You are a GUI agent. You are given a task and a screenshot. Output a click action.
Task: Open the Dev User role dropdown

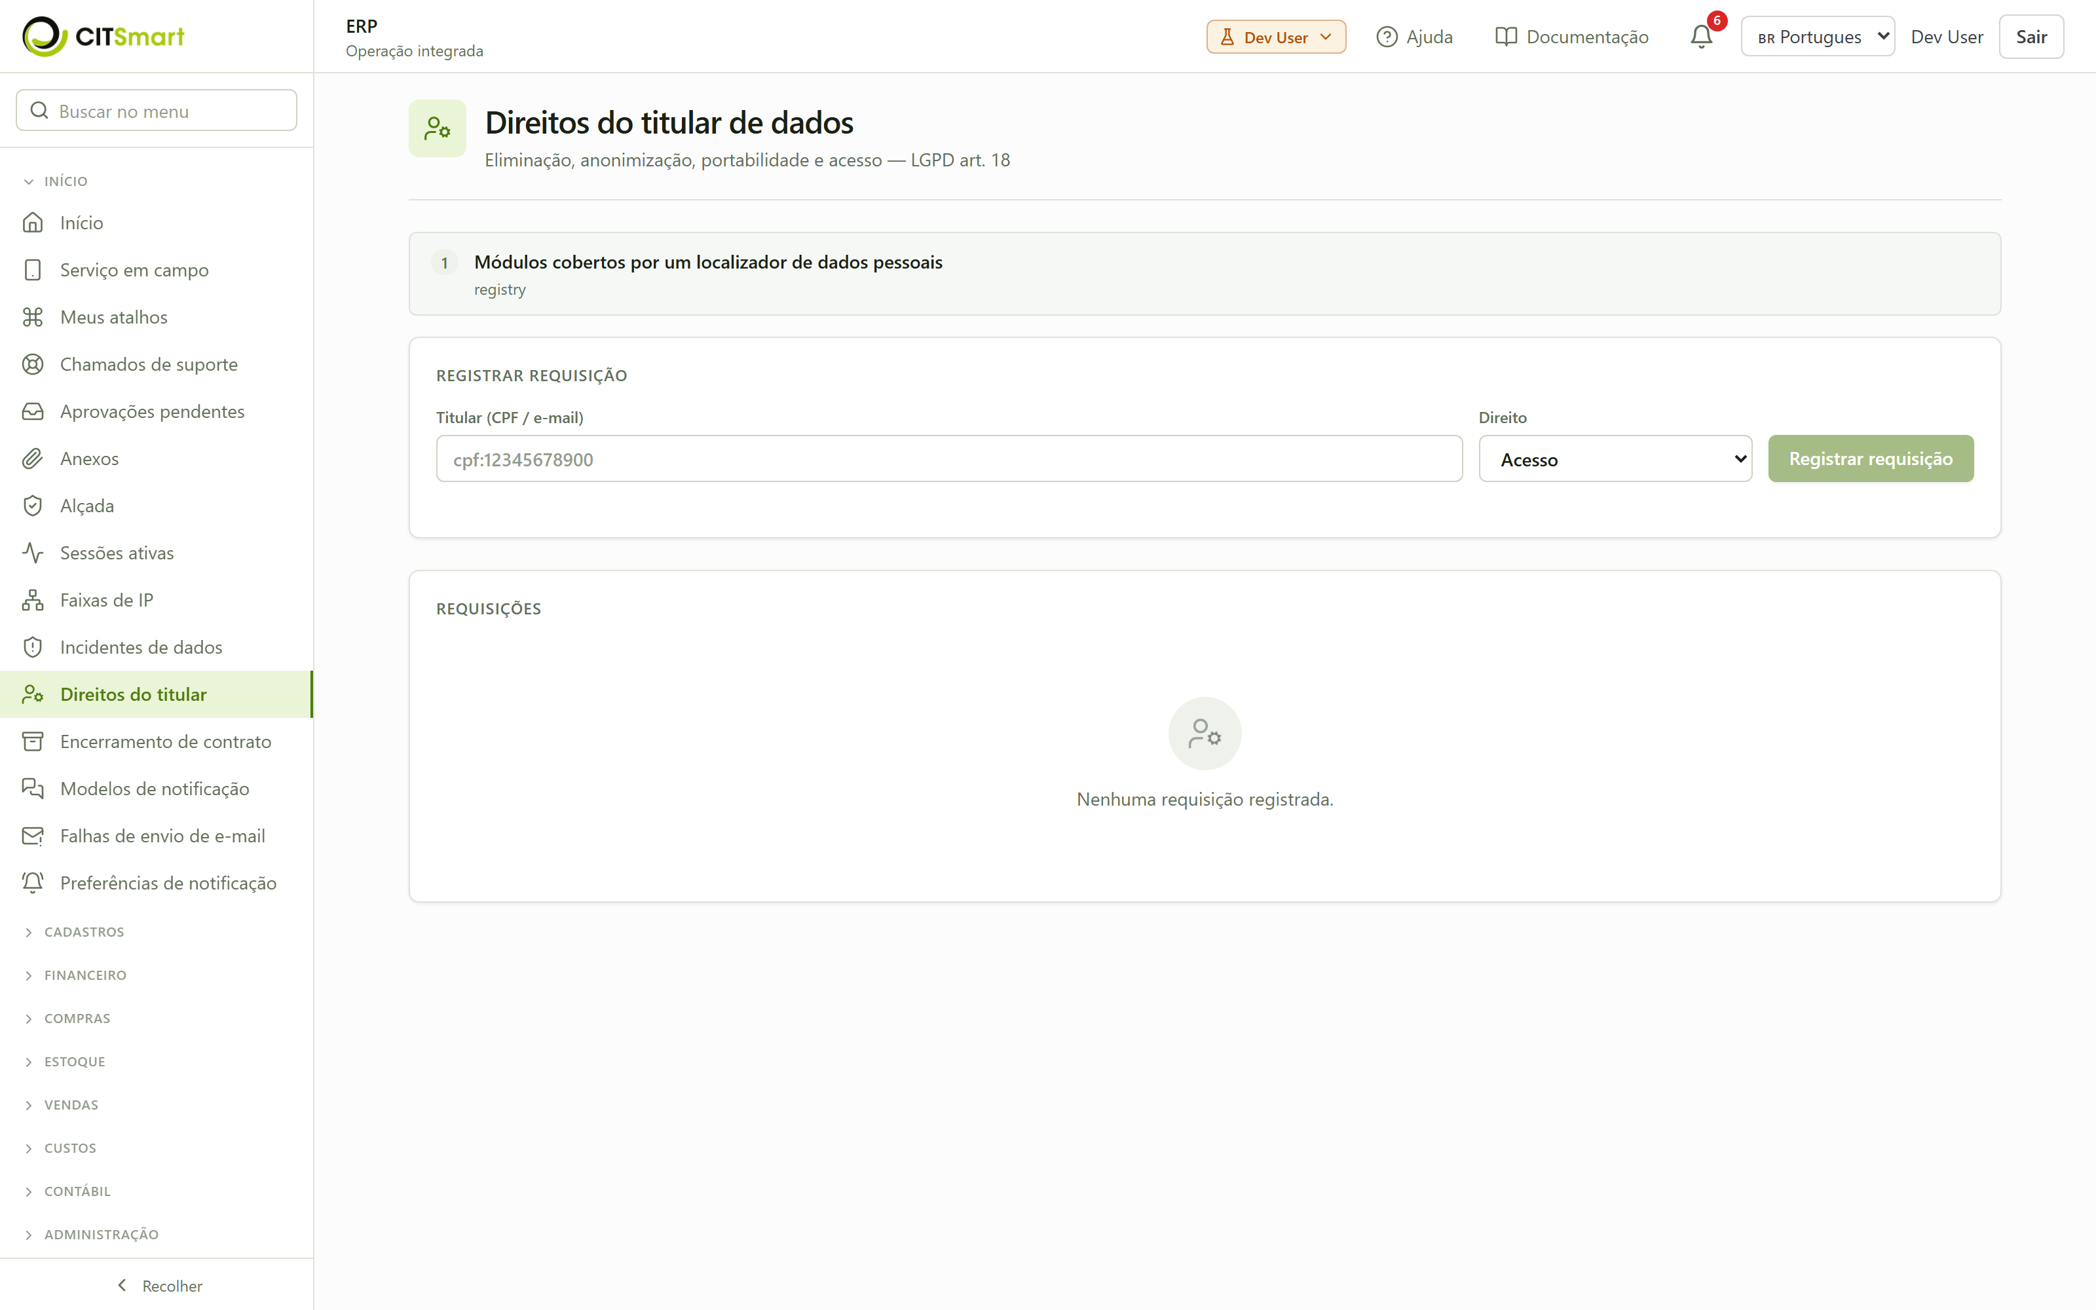point(1276,37)
